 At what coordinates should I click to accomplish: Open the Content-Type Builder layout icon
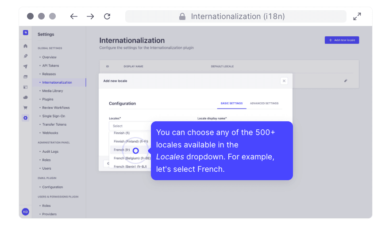(x=26, y=87)
